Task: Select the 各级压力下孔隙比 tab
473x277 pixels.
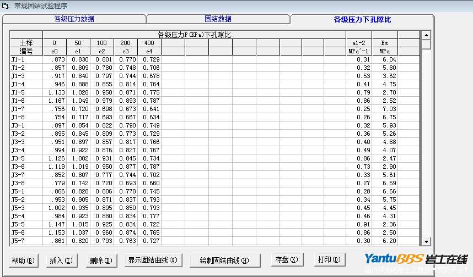Action: [x=362, y=19]
